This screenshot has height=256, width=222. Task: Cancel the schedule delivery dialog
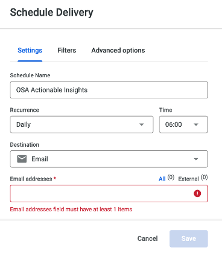pos(147,238)
